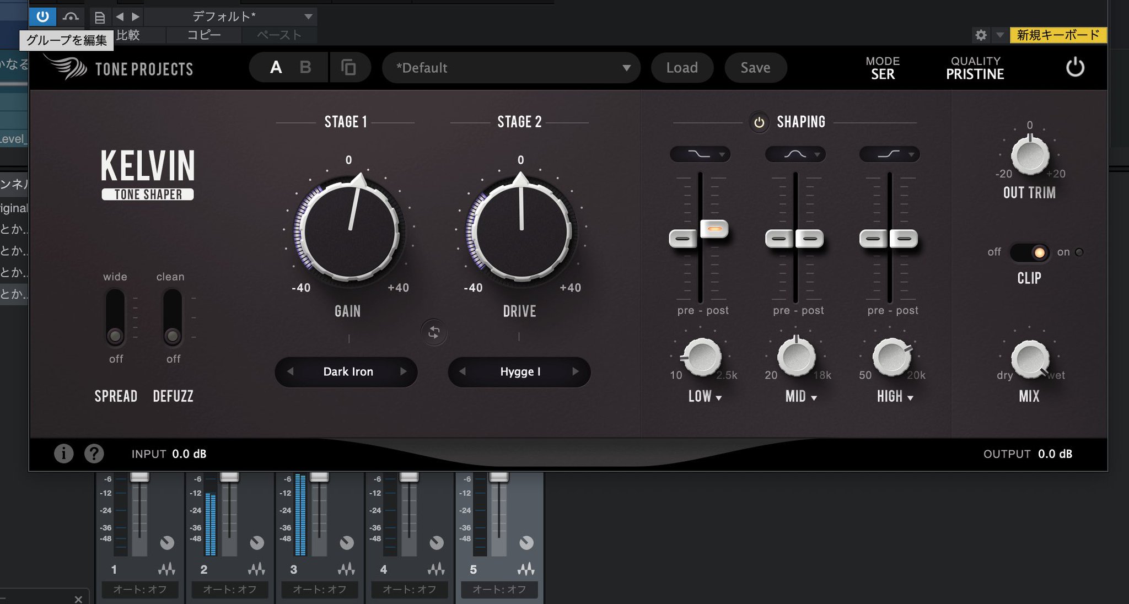The width and height of the screenshot is (1129, 604).
Task: Click the A-to-B state copy icon
Action: point(348,68)
